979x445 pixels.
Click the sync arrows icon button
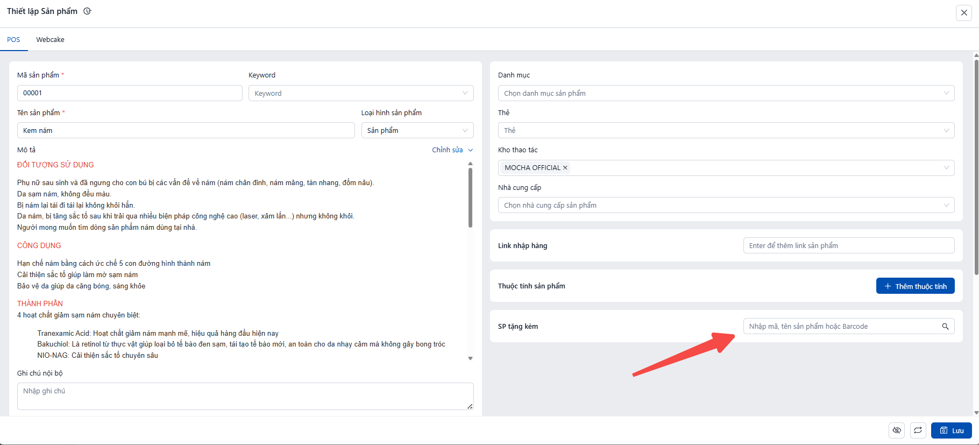click(x=918, y=430)
